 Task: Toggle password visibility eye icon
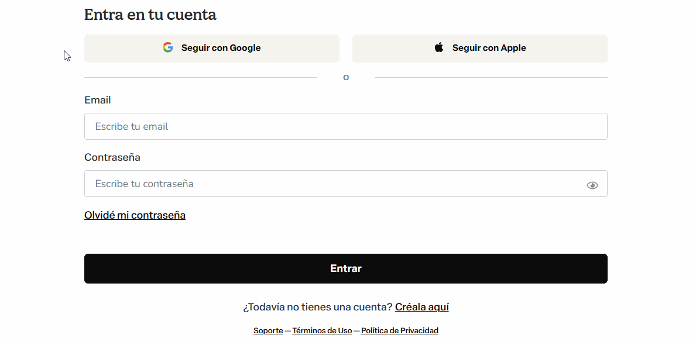(592, 185)
